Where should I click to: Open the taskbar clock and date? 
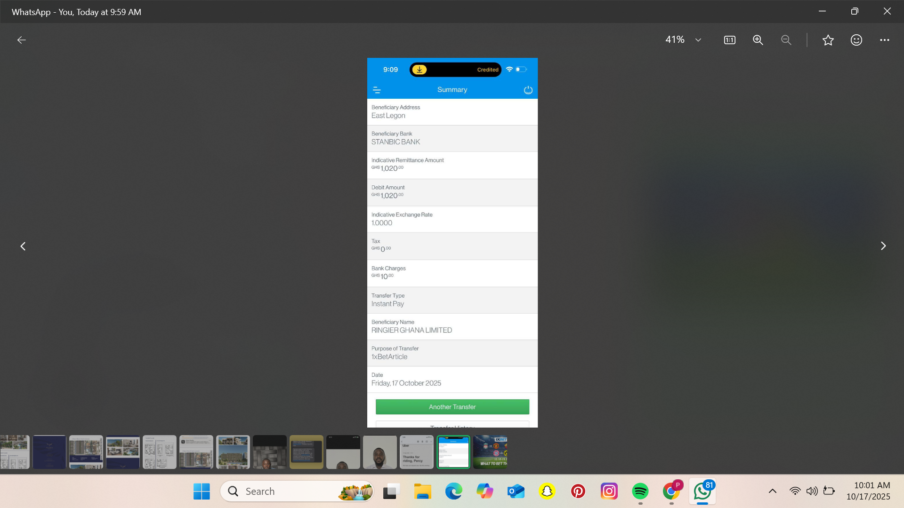[868, 491]
